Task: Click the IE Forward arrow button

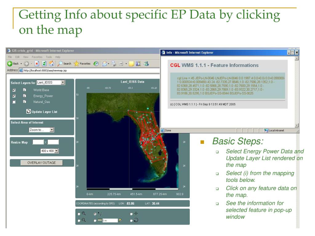Action: 26,64
